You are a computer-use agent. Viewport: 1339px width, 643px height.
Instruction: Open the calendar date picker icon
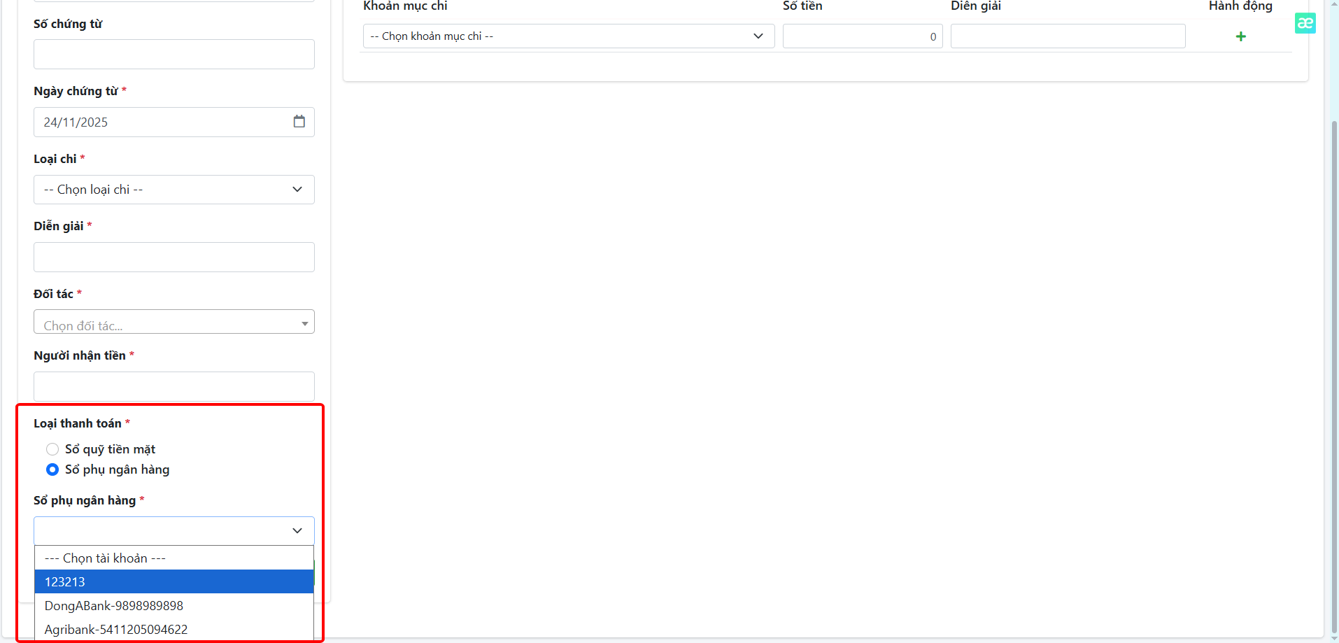[299, 122]
